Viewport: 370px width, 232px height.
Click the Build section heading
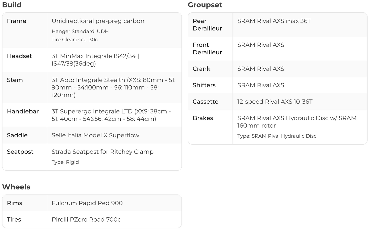[12, 5]
